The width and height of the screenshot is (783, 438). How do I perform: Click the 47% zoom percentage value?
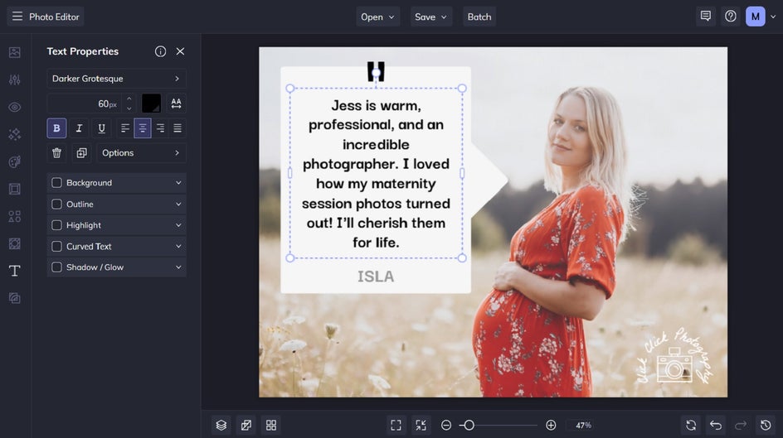pyautogui.click(x=583, y=425)
